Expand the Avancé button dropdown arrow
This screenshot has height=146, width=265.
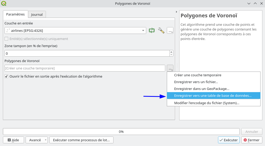pos(45,140)
